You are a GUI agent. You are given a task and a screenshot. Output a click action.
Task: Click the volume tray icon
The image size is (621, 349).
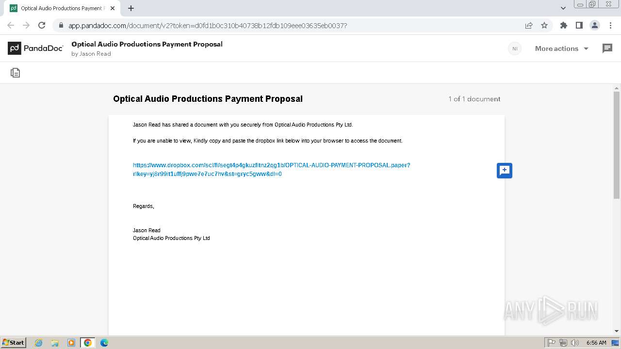(574, 343)
